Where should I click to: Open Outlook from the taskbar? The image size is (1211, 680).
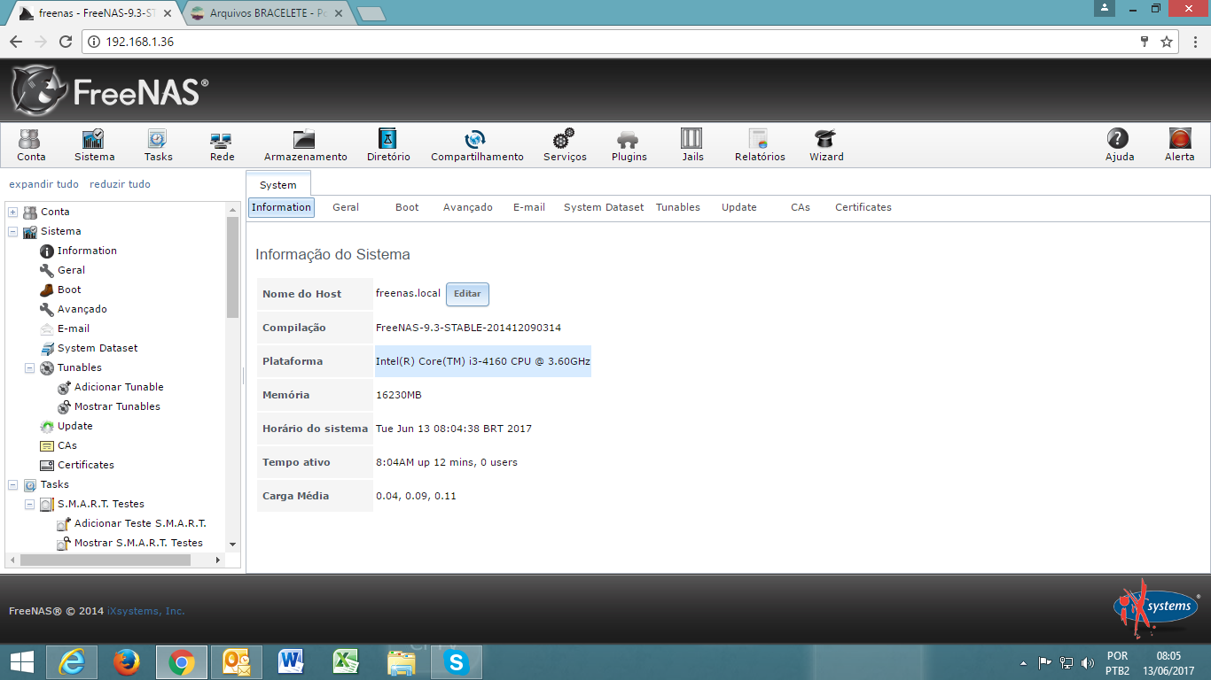(x=237, y=661)
